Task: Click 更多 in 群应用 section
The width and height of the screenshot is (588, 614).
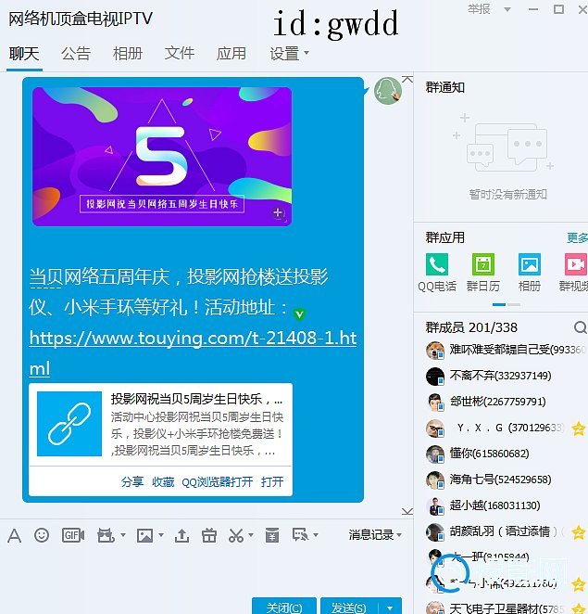Action: (578, 237)
